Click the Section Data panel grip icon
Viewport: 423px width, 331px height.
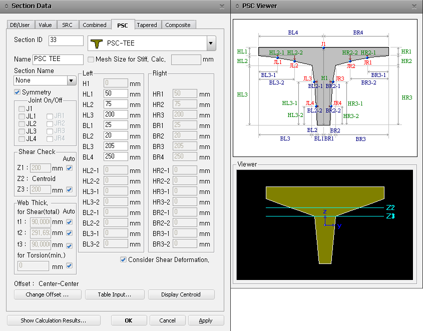pos(7,6)
